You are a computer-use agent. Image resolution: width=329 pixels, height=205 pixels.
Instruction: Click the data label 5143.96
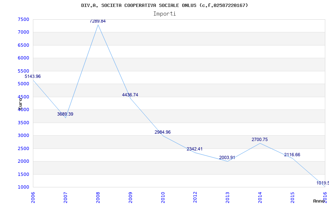(33, 76)
